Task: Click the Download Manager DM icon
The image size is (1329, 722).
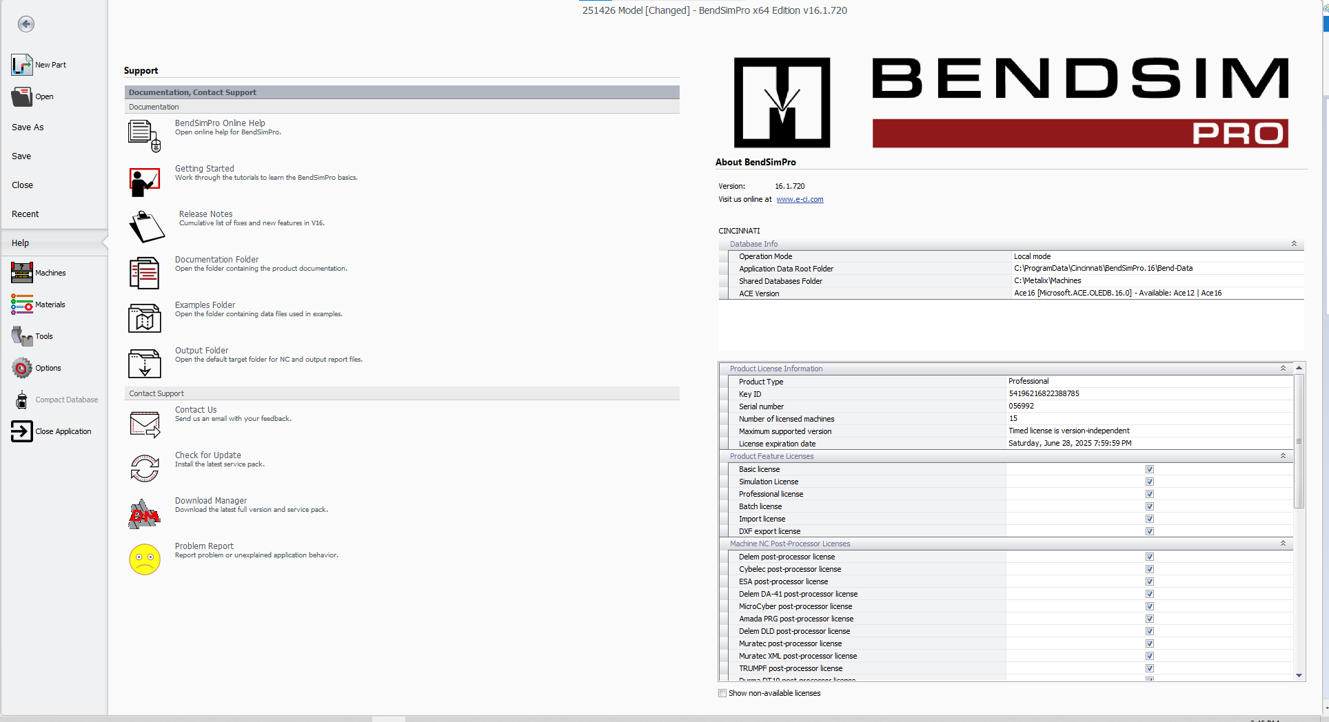Action: [145, 514]
